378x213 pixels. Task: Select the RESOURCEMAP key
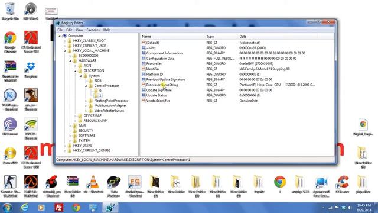tap(95, 121)
